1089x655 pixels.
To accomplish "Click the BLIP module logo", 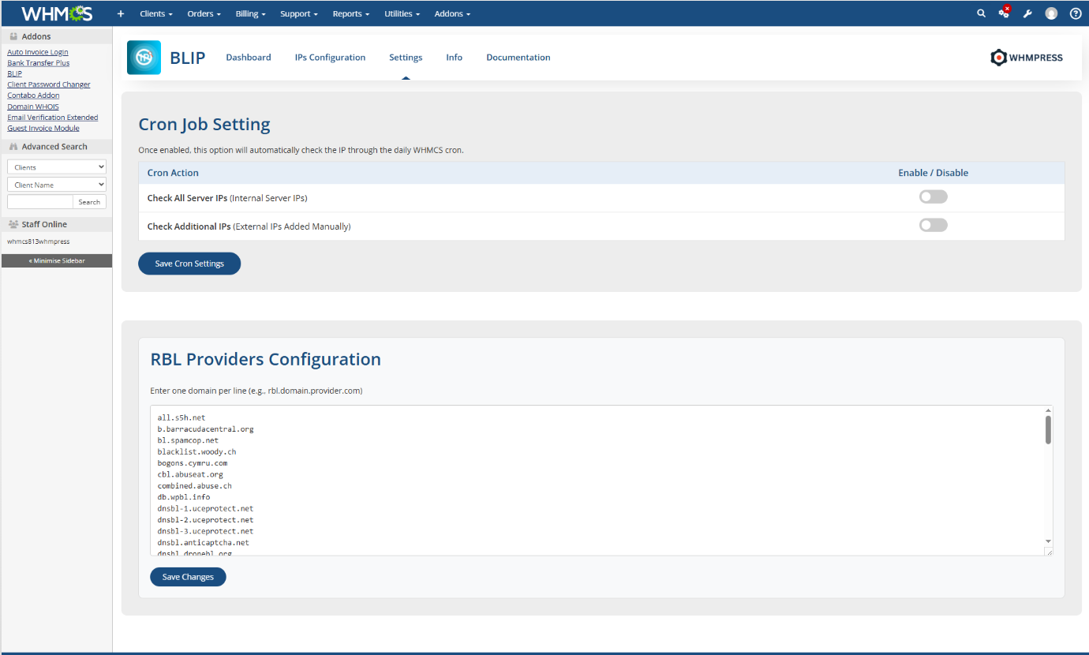I will [144, 58].
